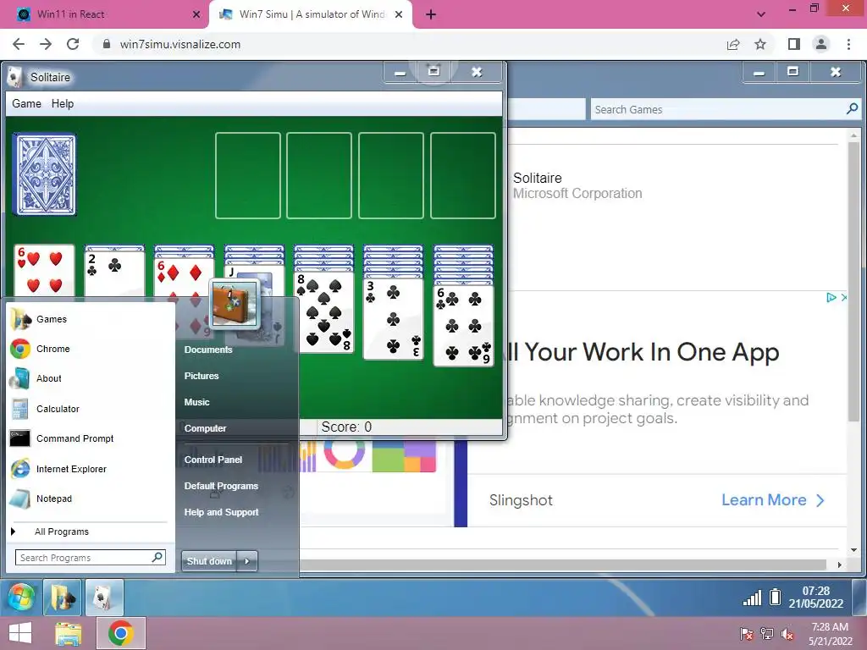Image resolution: width=867 pixels, height=650 pixels.
Task: Click the Shut down button
Action: (209, 561)
